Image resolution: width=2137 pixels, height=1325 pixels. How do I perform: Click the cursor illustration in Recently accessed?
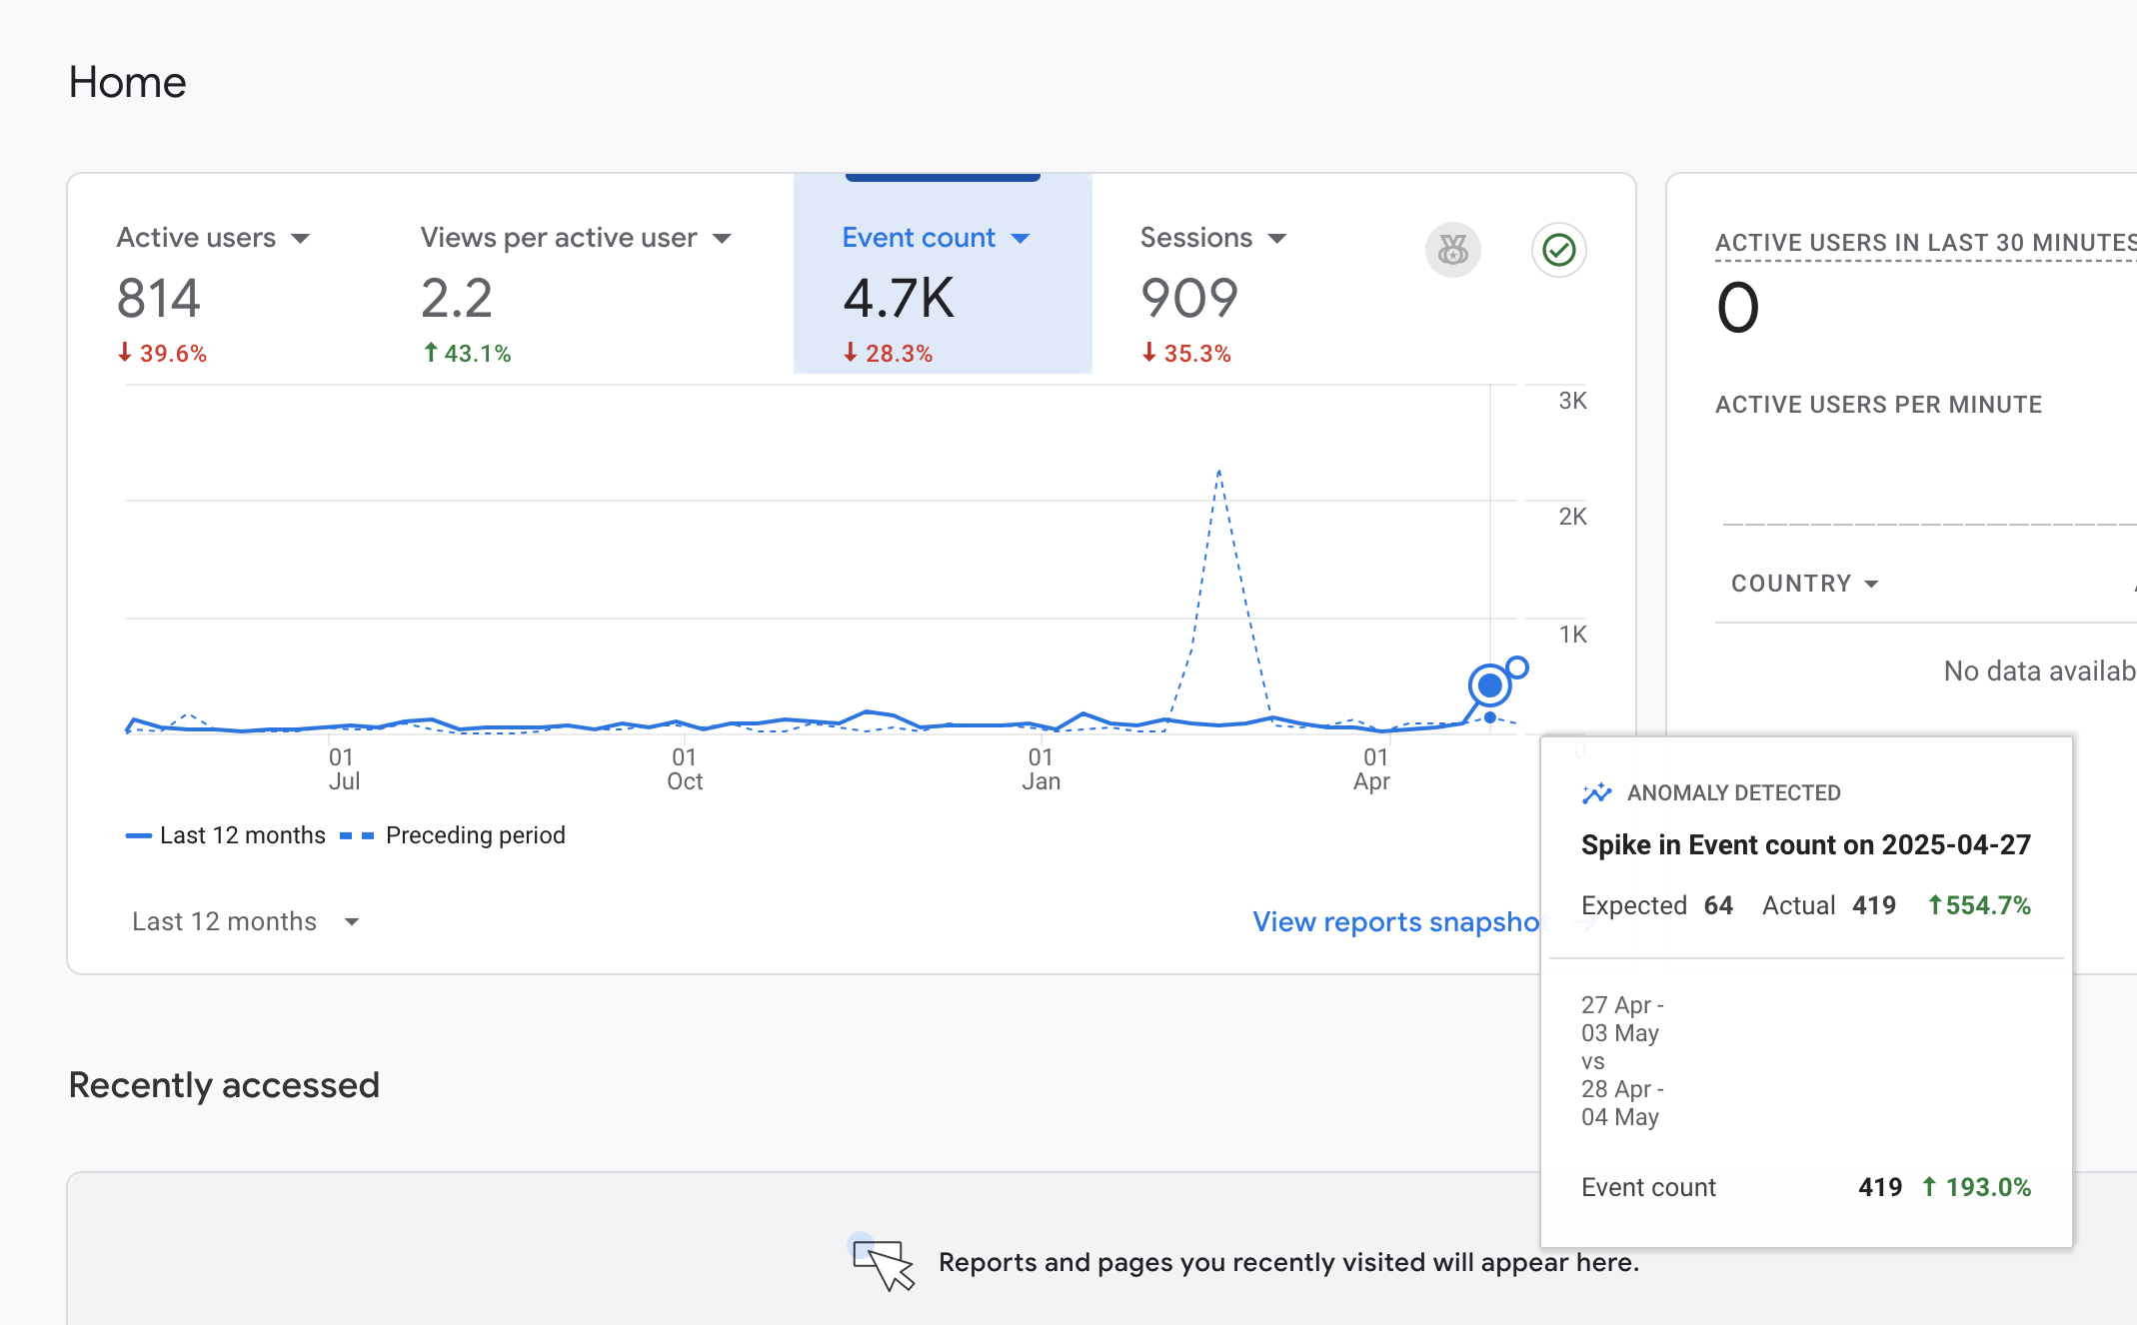click(x=884, y=1264)
